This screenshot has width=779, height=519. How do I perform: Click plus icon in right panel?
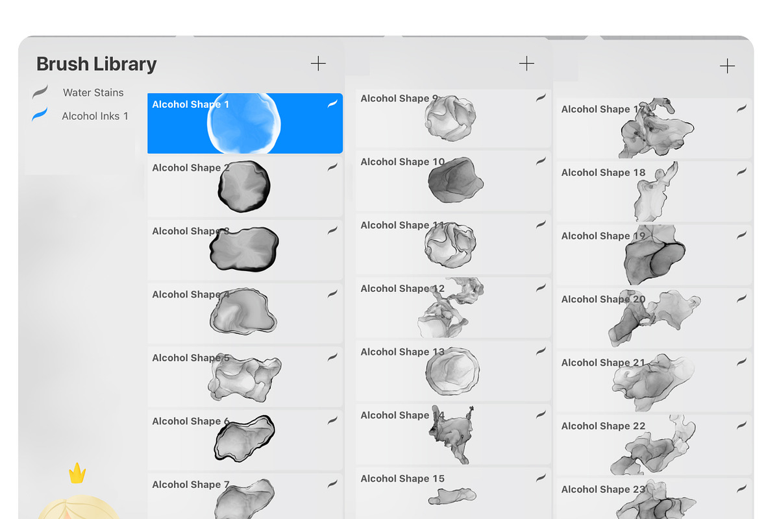(727, 66)
